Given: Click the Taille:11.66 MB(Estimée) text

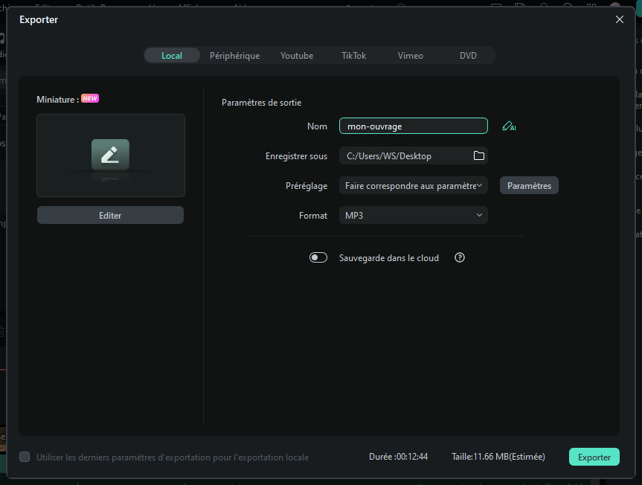Looking at the screenshot, I should pyautogui.click(x=498, y=457).
